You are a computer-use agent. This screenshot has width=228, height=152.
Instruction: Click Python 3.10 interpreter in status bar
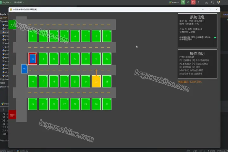point(223,151)
